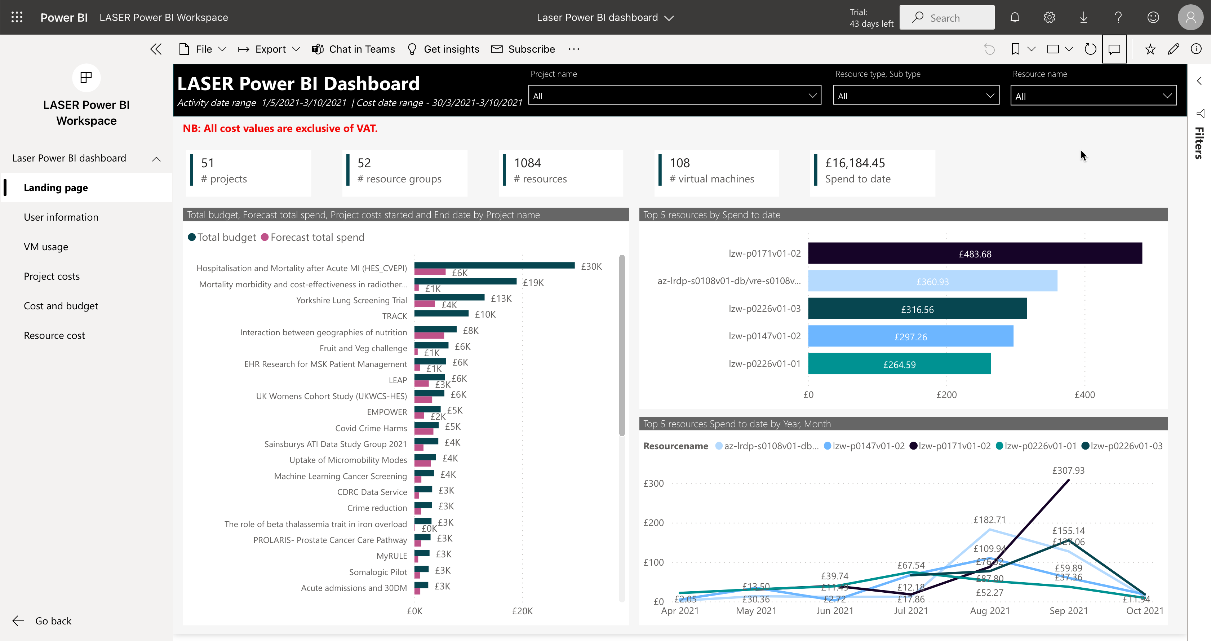This screenshot has height=641, width=1211.
Task: Click Forecast total spend legend marker
Action: (265, 237)
